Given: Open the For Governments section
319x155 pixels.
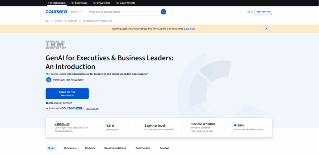Looking at the screenshot, I should [125, 3].
